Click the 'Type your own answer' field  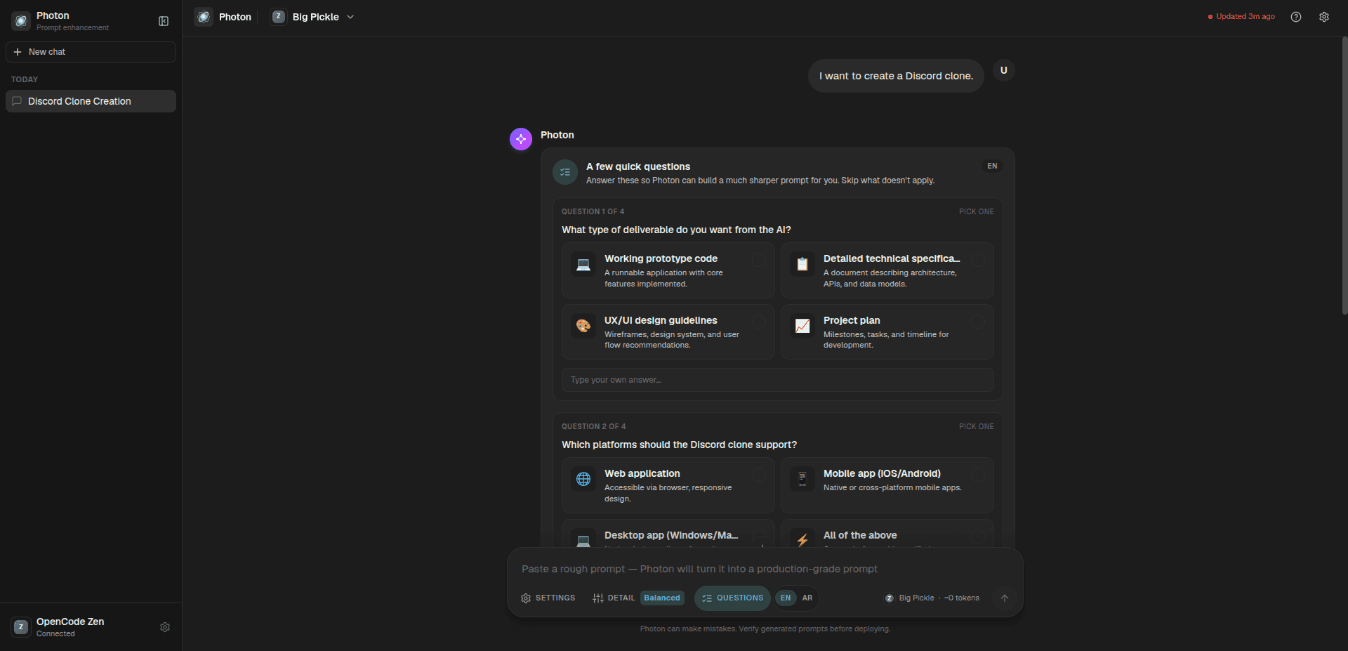click(778, 380)
